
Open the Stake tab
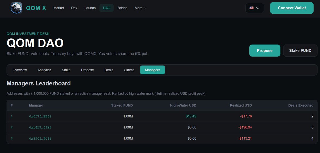[66, 70]
